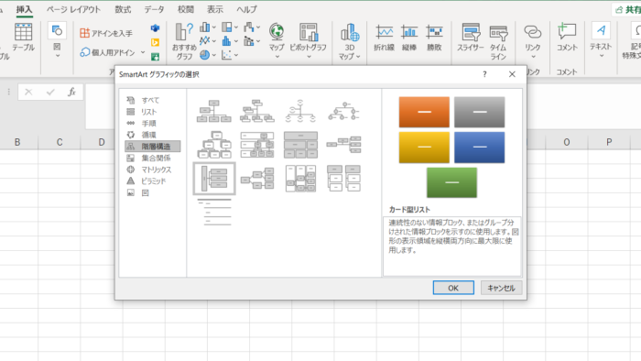Screen dimensions: 641x361
Task: Click the Visio Data Visualizer add-in icon
Action: [155, 27]
